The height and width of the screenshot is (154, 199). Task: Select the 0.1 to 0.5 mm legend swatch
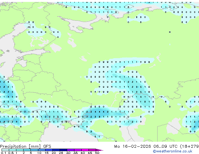(x=5, y=150)
